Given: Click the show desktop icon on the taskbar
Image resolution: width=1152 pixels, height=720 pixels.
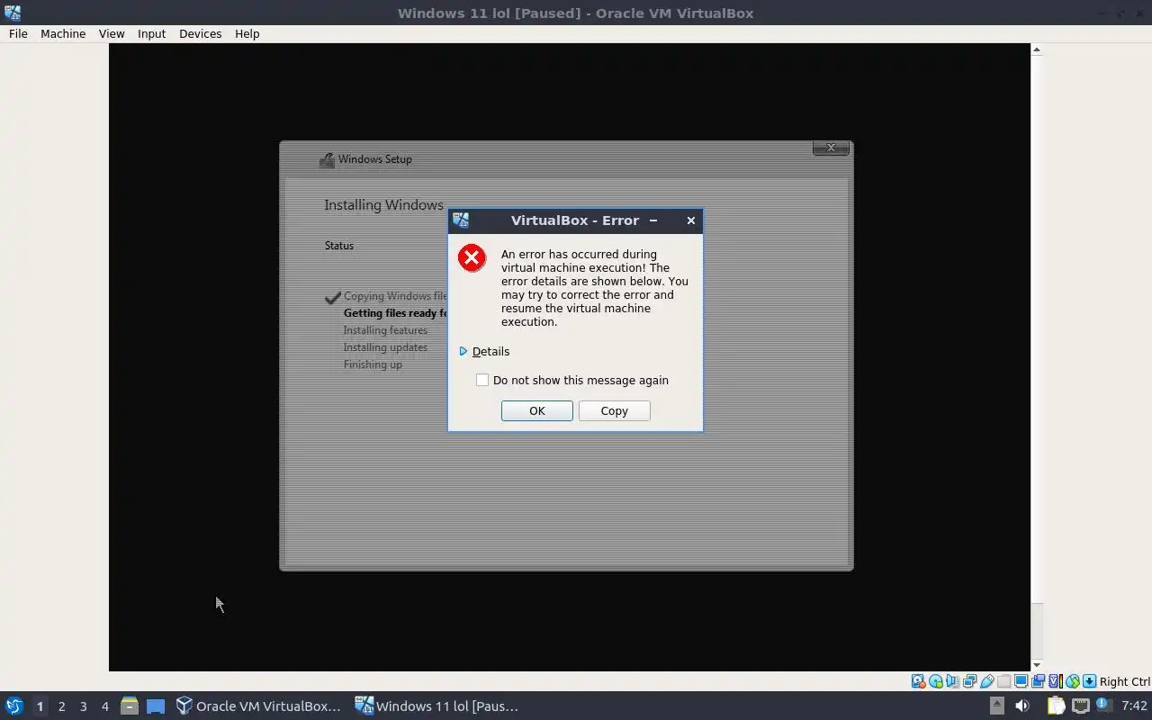Looking at the screenshot, I should [x=156, y=706].
